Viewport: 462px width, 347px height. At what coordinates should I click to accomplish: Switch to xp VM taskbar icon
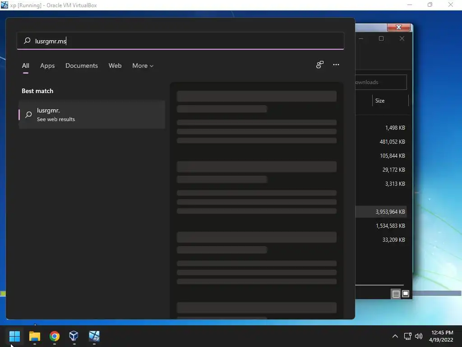pyautogui.click(x=94, y=336)
